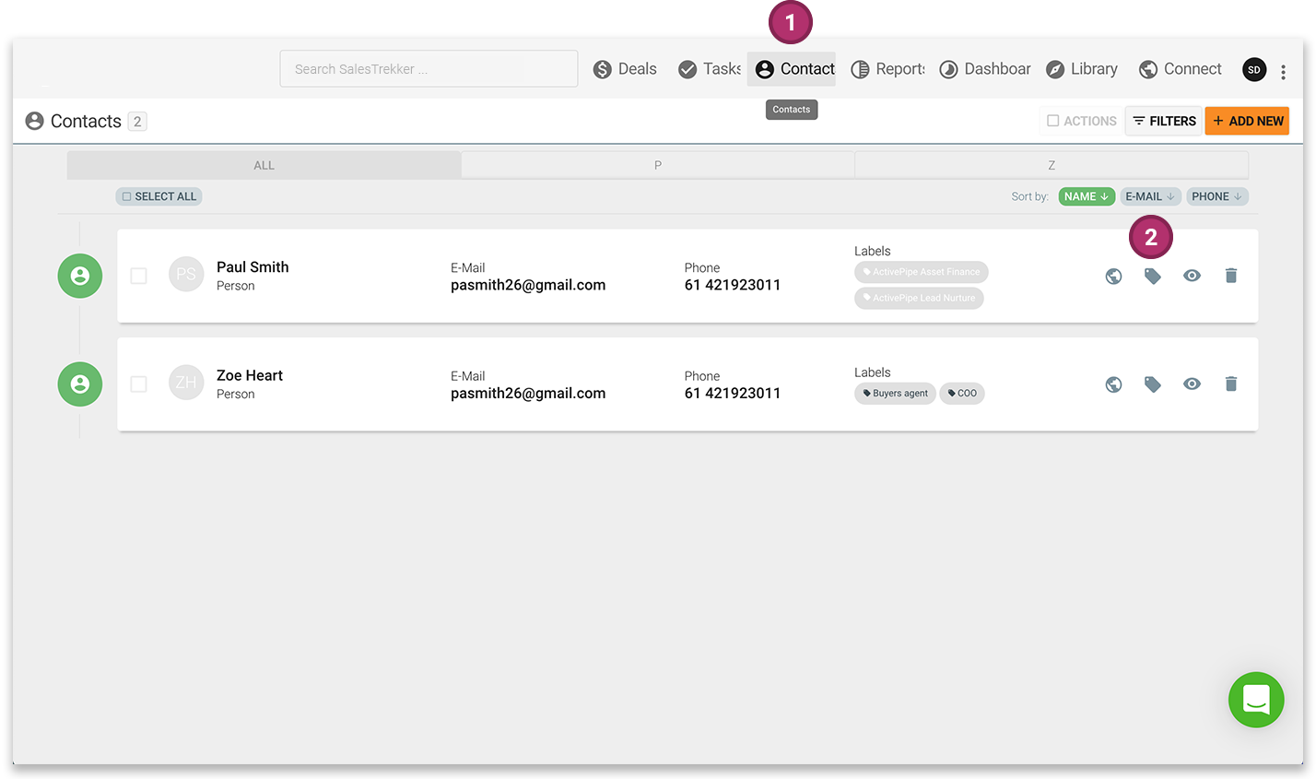Check SELECT ALL contacts
Viewport: 1316px width, 779px height.
tap(159, 196)
